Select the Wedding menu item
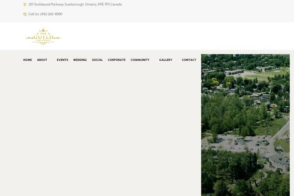This screenshot has width=294, height=196. click(80, 60)
